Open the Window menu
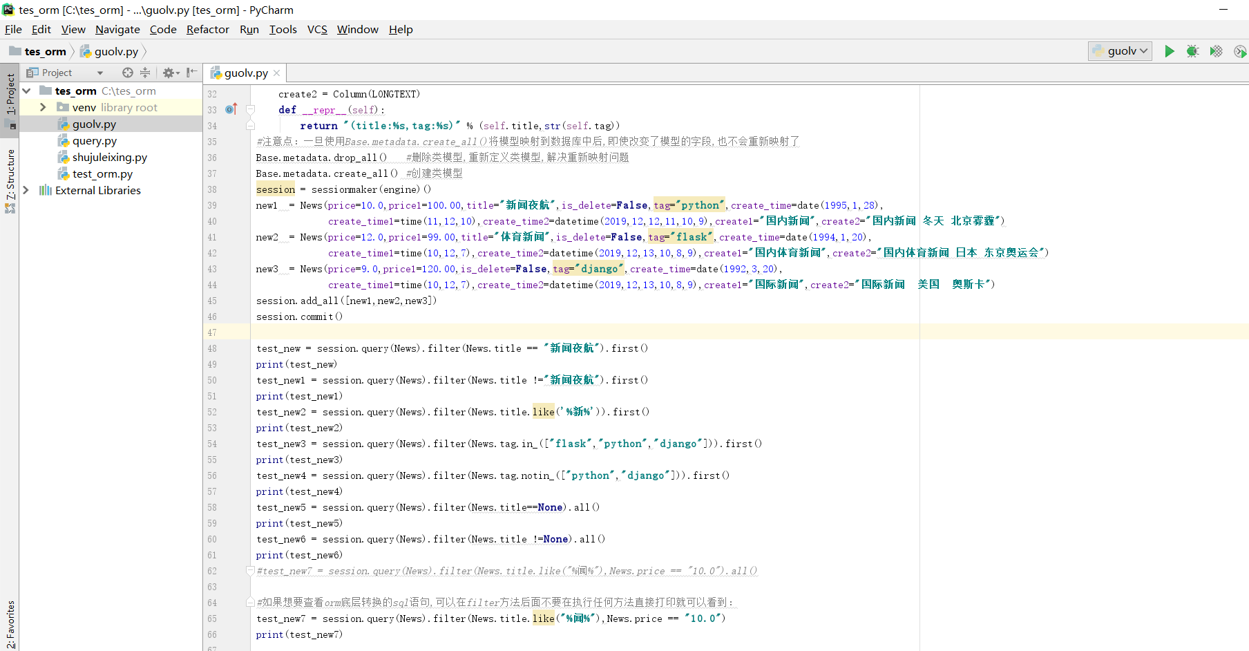1249x651 pixels. click(x=357, y=29)
